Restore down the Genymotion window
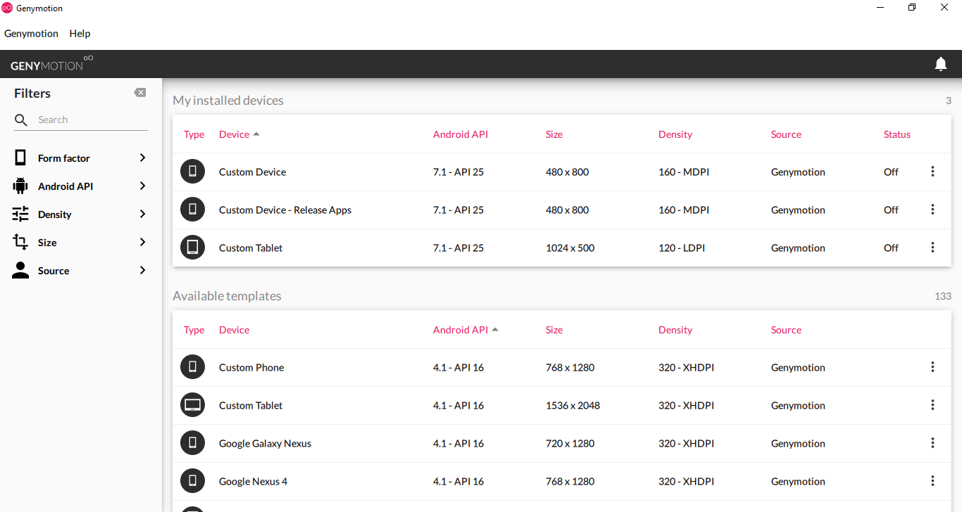962x512 pixels. (912, 8)
